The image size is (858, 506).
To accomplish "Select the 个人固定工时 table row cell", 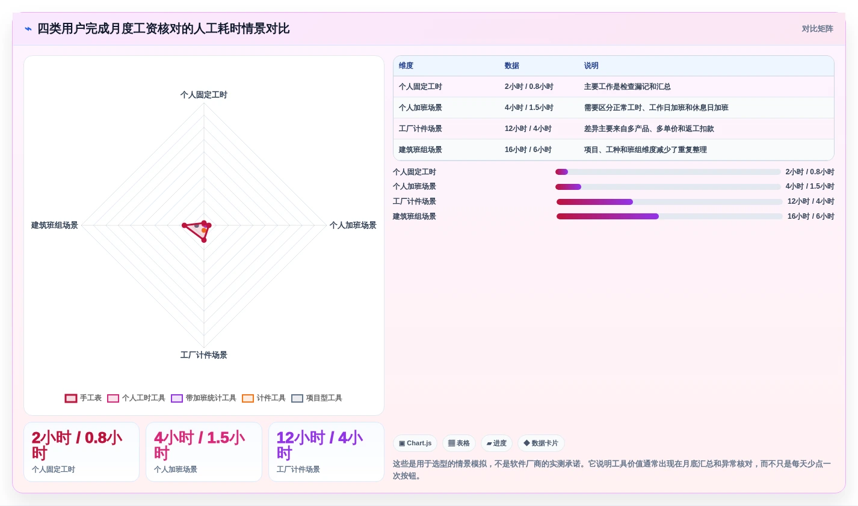I will [x=446, y=87].
